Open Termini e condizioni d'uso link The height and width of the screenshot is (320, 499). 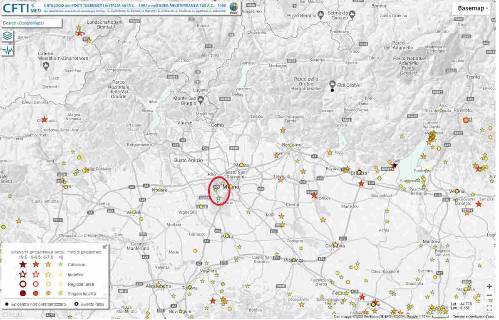474,317
